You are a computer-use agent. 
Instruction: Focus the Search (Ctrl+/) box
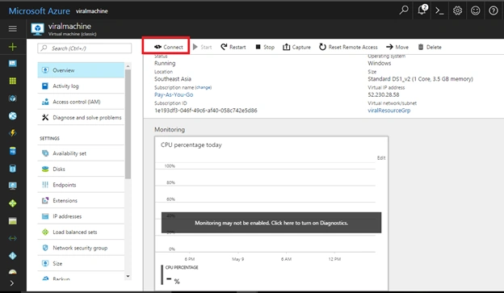(85, 48)
